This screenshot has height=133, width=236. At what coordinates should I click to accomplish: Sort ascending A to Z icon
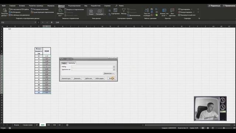pyautogui.click(x=110, y=10)
